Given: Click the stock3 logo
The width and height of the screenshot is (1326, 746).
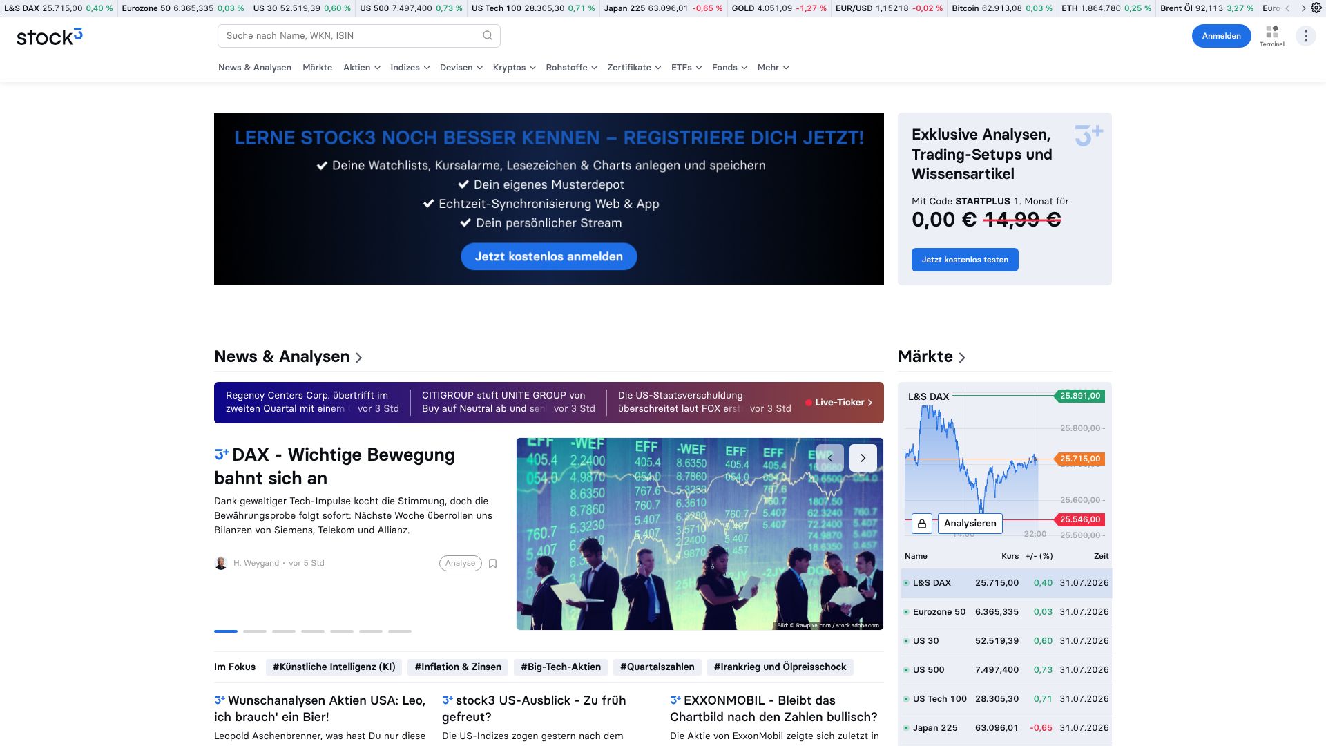Looking at the screenshot, I should pyautogui.click(x=49, y=37).
